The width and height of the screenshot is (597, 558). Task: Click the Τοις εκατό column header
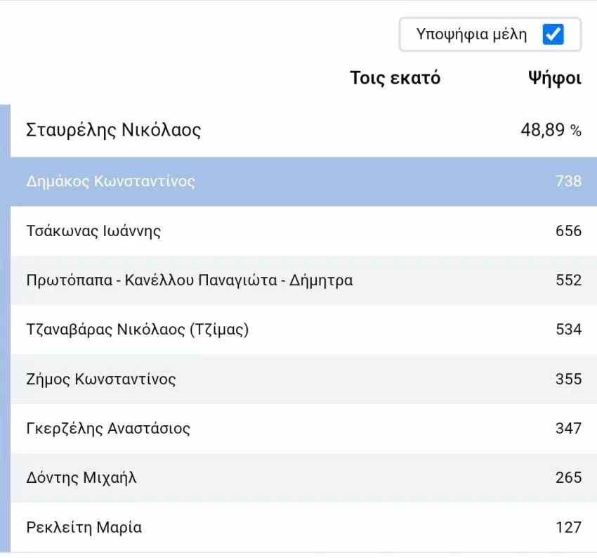tap(395, 79)
